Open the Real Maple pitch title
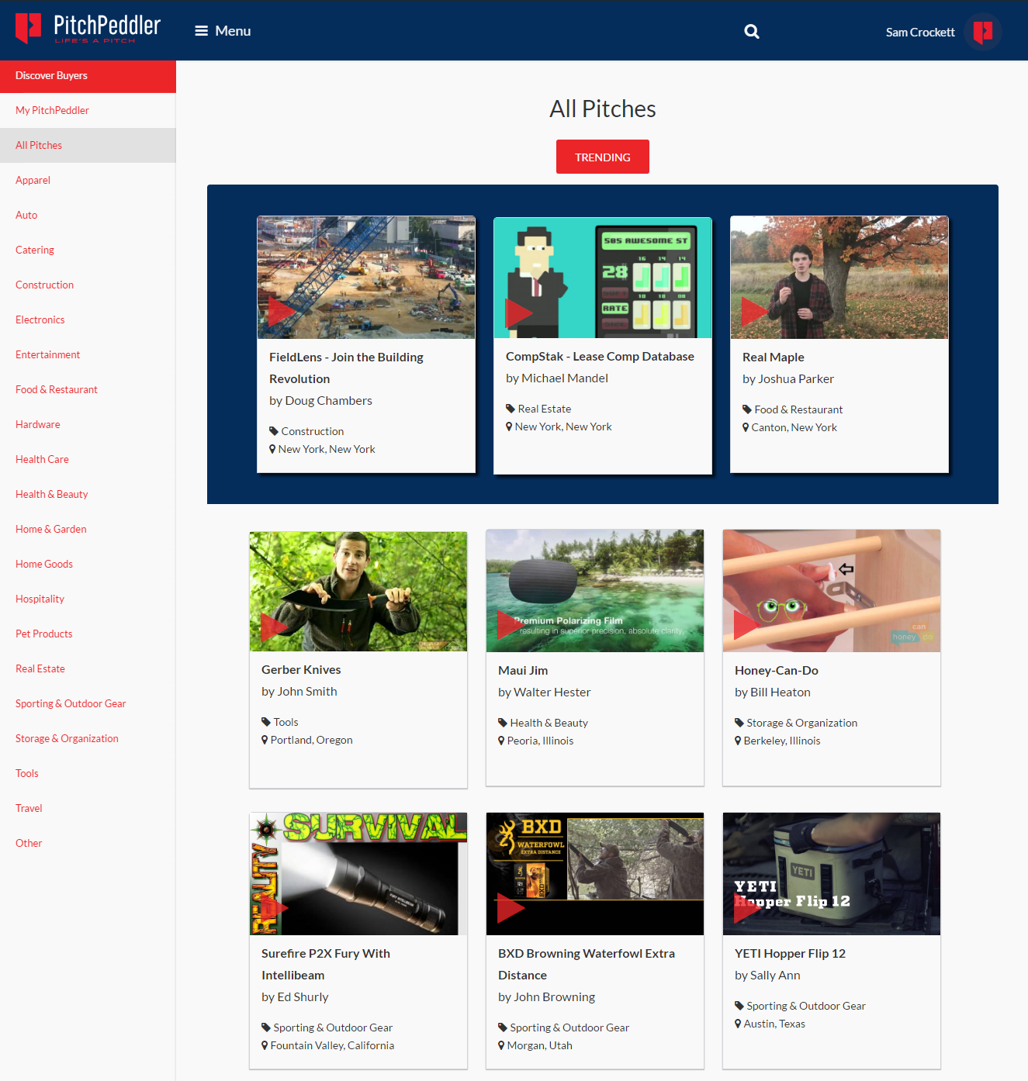 tap(773, 357)
